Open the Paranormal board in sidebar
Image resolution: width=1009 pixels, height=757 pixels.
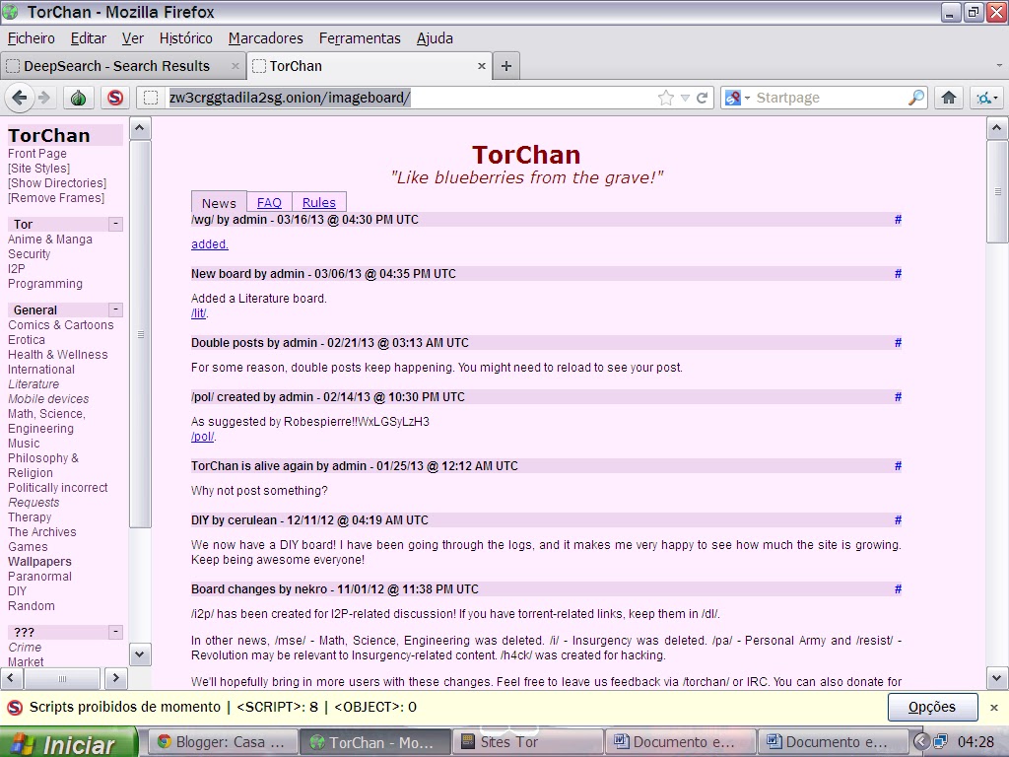coord(39,576)
